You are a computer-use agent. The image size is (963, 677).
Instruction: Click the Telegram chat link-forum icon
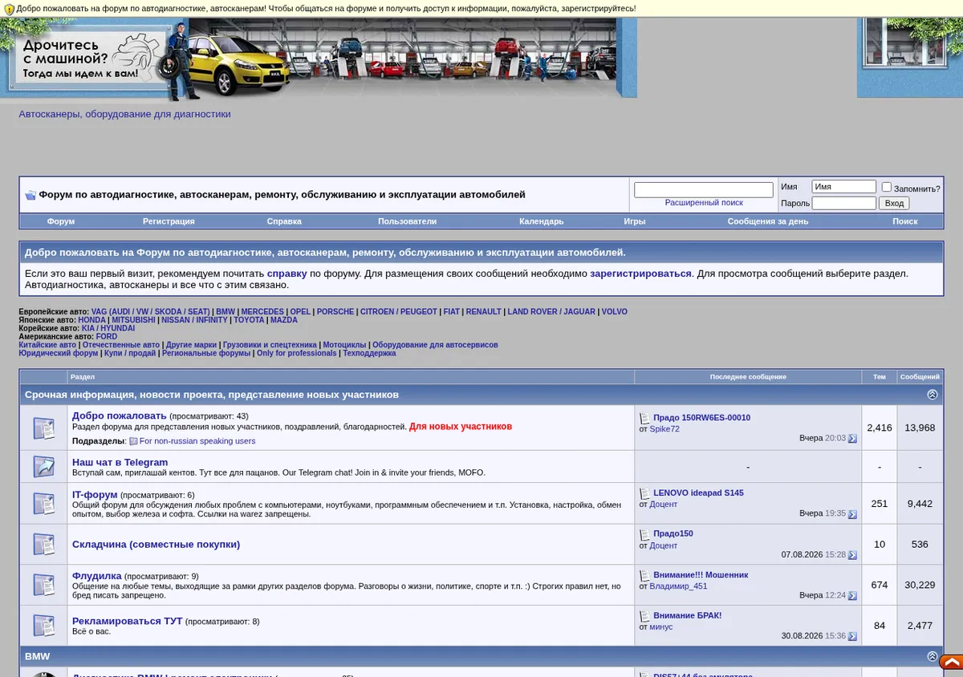tap(43, 466)
